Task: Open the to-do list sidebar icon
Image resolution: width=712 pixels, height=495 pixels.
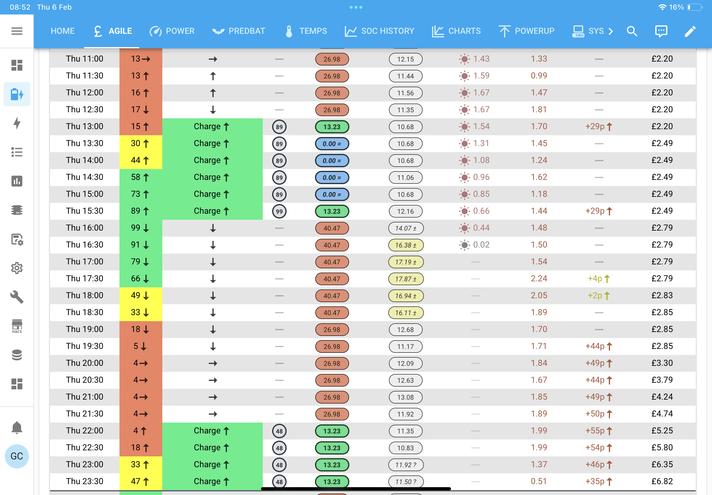Action: pos(17,152)
